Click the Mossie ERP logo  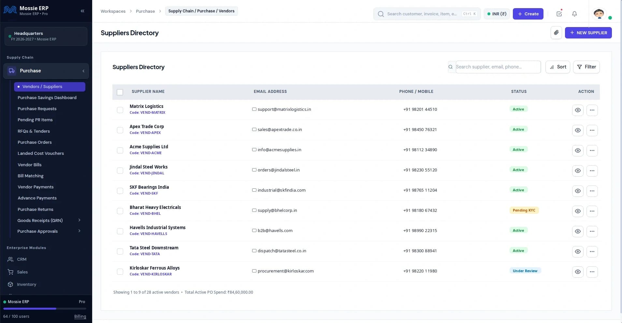[x=10, y=10]
